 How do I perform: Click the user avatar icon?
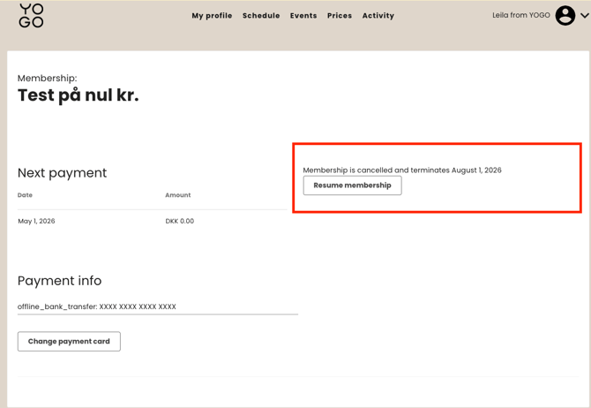click(565, 15)
